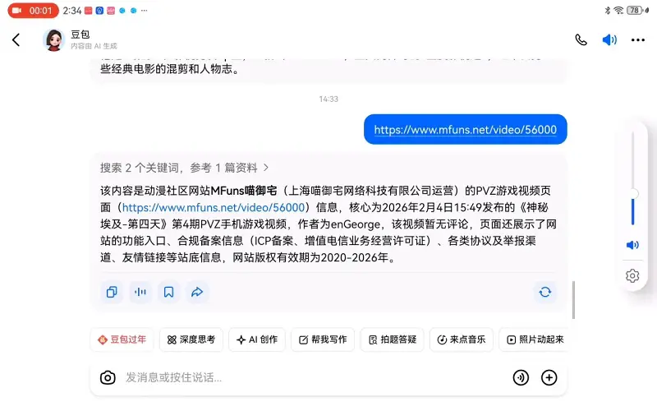
Task: Expand the plus attachments menu
Action: tap(549, 377)
